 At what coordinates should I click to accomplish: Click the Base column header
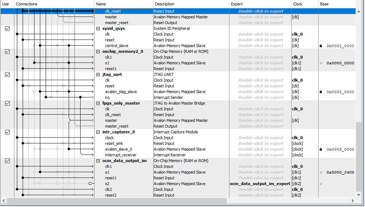coord(337,4)
